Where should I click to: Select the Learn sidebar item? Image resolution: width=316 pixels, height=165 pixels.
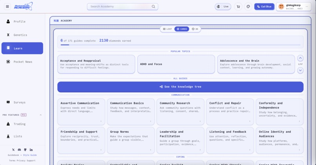pyautogui.click(x=22, y=48)
